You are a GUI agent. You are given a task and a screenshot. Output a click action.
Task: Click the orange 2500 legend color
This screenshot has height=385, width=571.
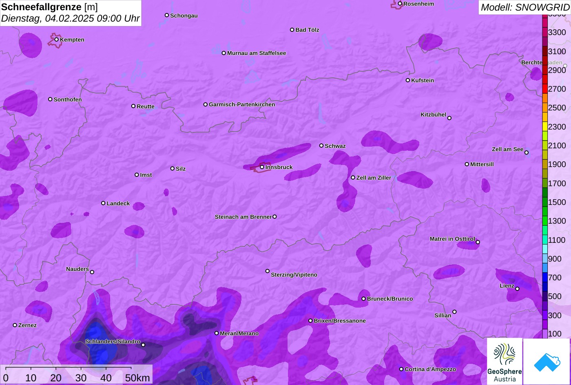(545, 108)
